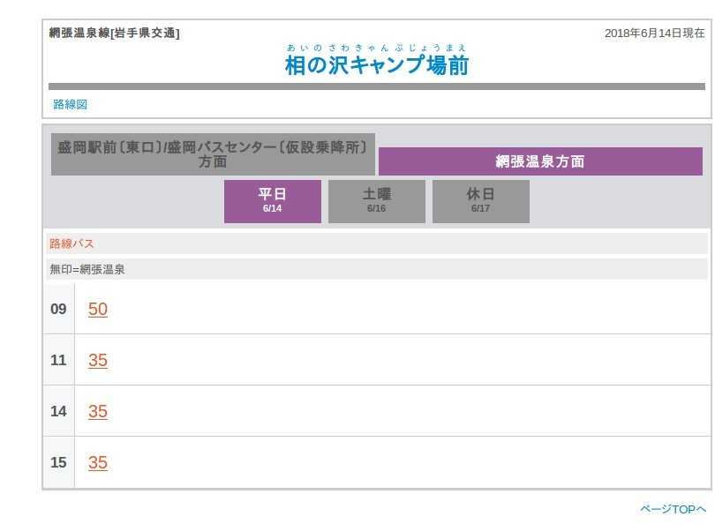Select the 平日 6/14 weekday tab

coord(272,201)
